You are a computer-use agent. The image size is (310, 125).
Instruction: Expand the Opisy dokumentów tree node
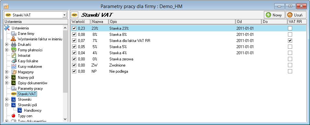7,83
